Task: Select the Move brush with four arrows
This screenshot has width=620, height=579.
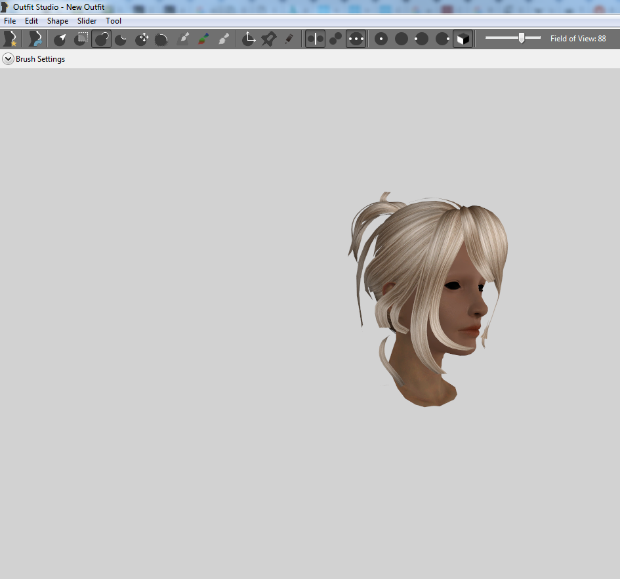Action: coord(141,39)
